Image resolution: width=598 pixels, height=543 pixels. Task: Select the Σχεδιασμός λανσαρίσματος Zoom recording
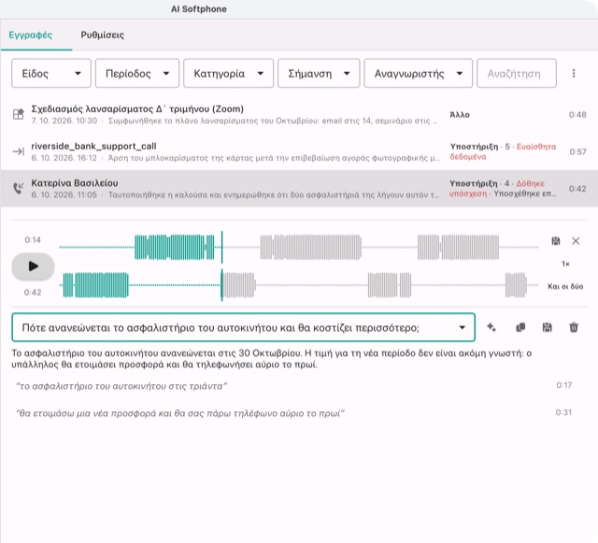click(x=299, y=114)
